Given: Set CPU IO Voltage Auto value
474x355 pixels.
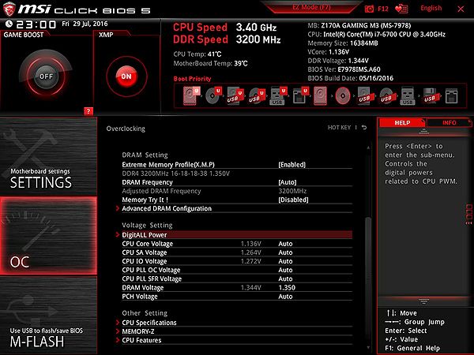Looking at the screenshot, I should tap(285, 261).
